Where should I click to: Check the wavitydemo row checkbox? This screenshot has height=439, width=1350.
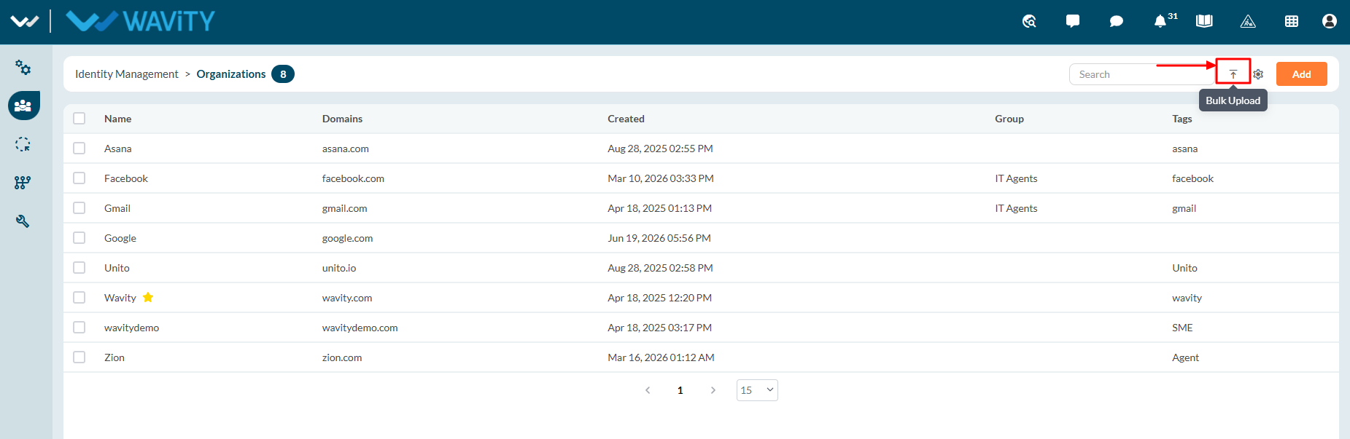coord(79,328)
